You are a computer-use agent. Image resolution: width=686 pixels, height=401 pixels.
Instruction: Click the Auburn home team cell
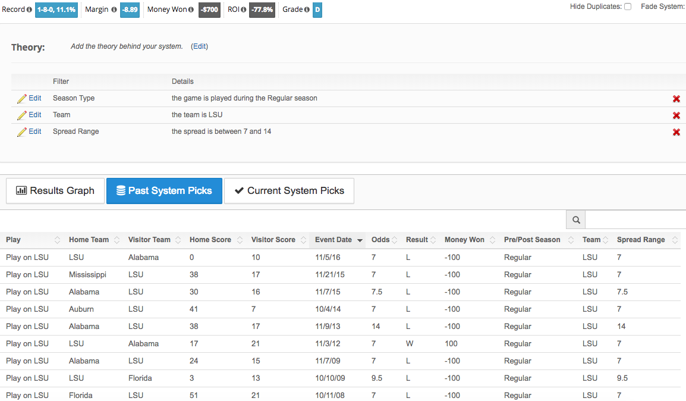click(x=81, y=309)
